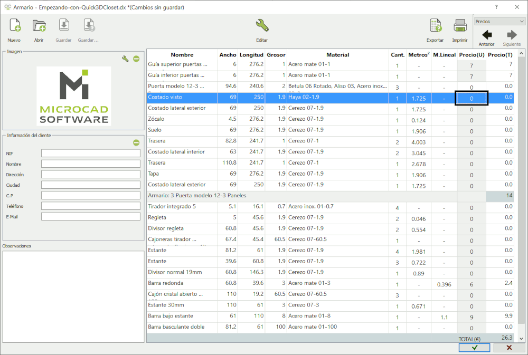Select the Suelo row
Viewport: 528px width, 355px height.
click(331, 131)
